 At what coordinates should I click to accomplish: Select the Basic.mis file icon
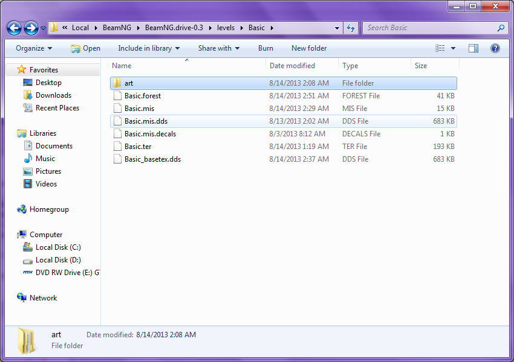coord(117,108)
